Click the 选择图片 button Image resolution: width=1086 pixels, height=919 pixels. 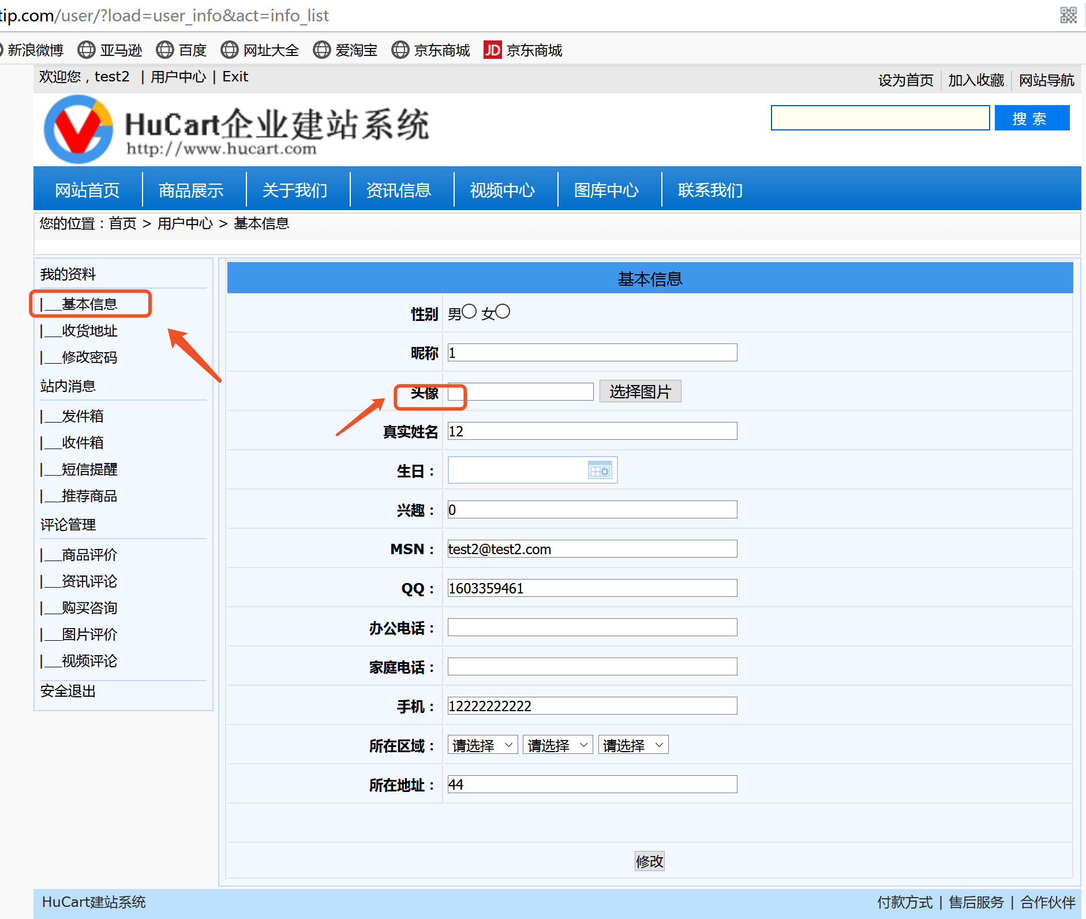(640, 391)
